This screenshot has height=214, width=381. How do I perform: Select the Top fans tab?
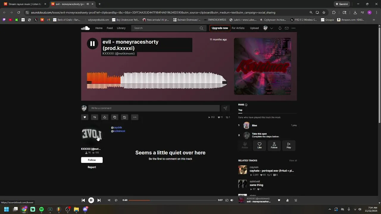coord(240,110)
